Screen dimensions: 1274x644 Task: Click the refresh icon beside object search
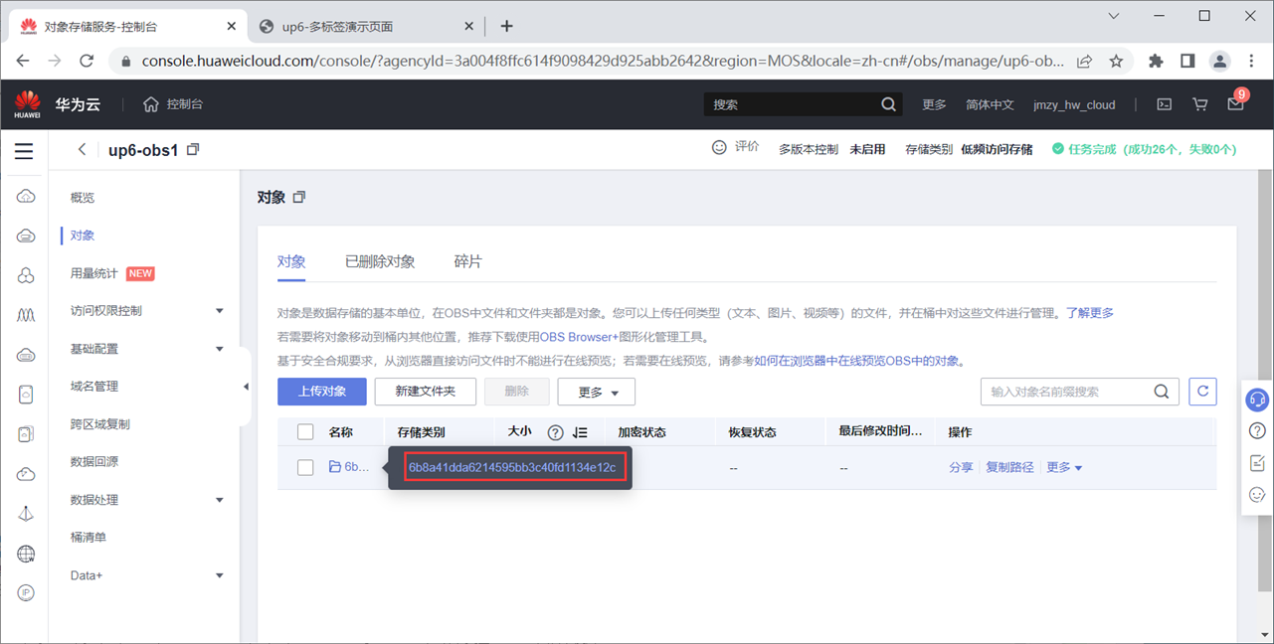tap(1202, 392)
